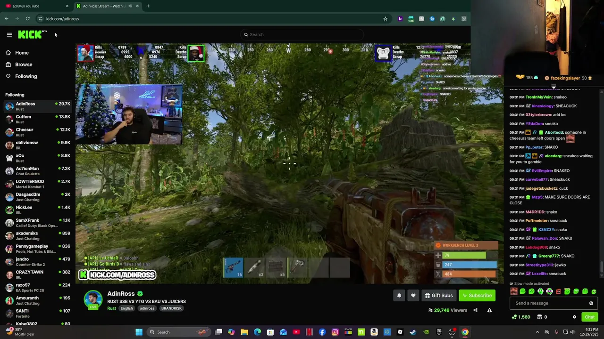The height and width of the screenshot is (339, 604).
Task: Open the Steam taskbar icon
Action: point(413,332)
